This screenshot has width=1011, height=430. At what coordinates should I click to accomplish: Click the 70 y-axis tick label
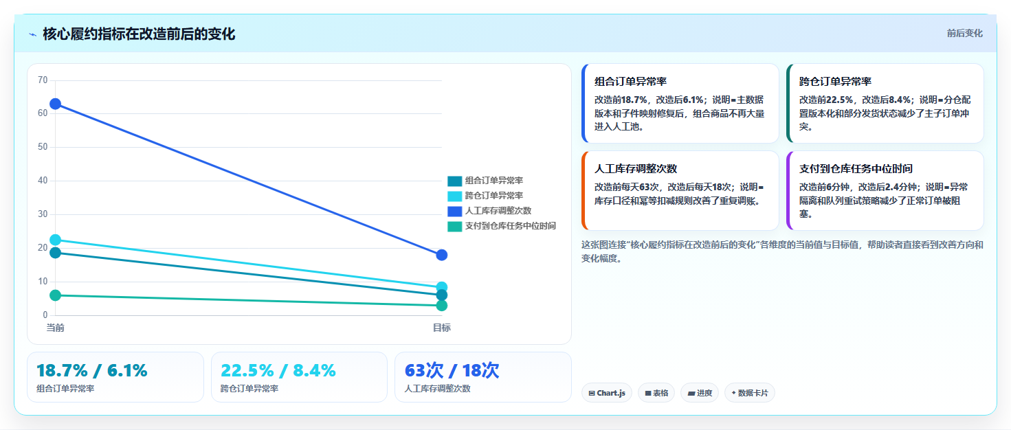43,80
